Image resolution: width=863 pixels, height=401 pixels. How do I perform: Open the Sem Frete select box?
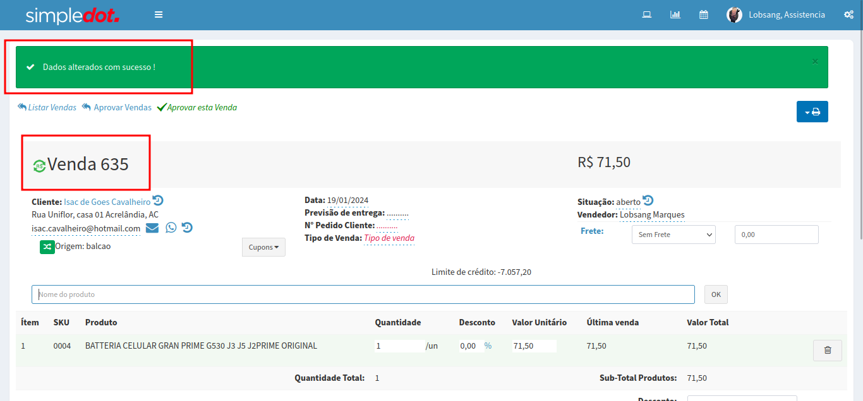coord(673,235)
